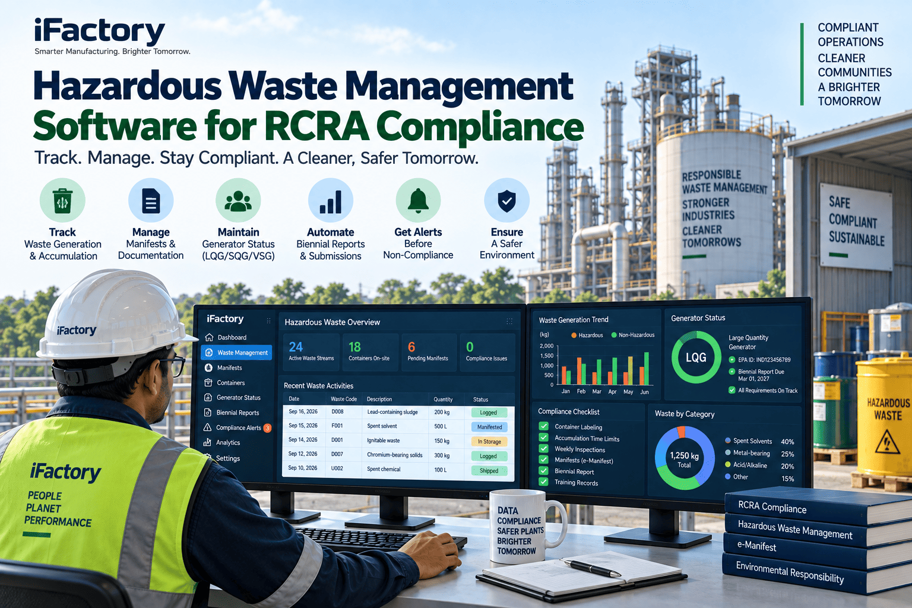Screen dimensions: 912x608
Task: Click the 1,250 kg Total donut chart
Action: [685, 458]
